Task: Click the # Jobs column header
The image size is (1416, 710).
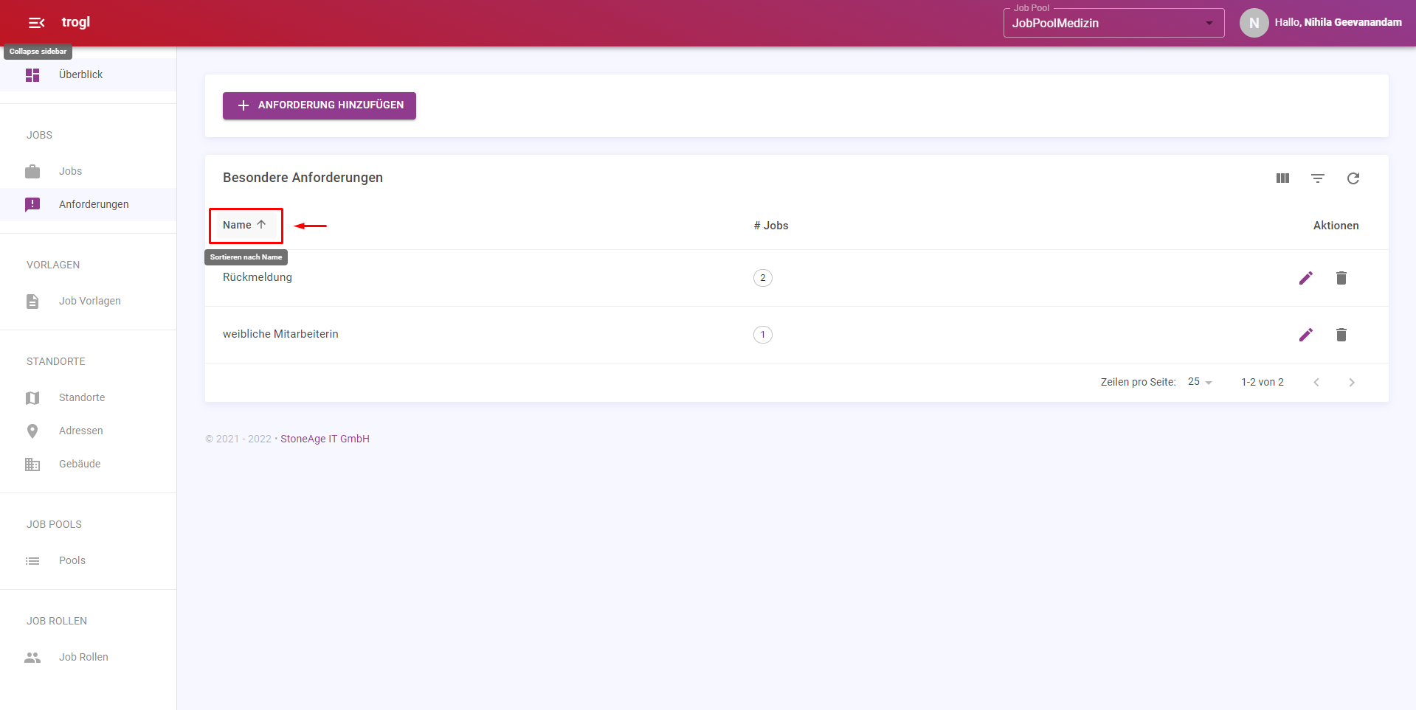Action: click(770, 226)
